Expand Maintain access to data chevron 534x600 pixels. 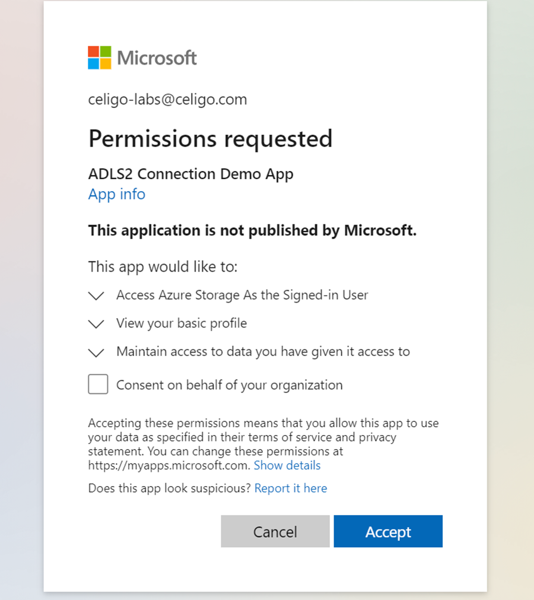coord(96,353)
